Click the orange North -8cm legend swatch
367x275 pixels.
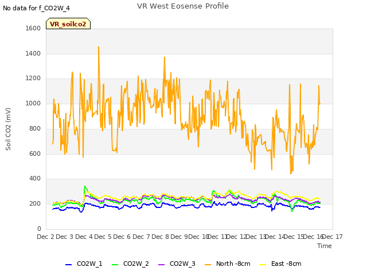[x=208, y=265]
